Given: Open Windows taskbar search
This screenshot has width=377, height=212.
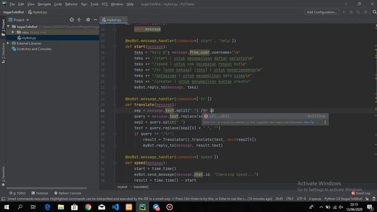Looking at the screenshot, I should [20, 207].
